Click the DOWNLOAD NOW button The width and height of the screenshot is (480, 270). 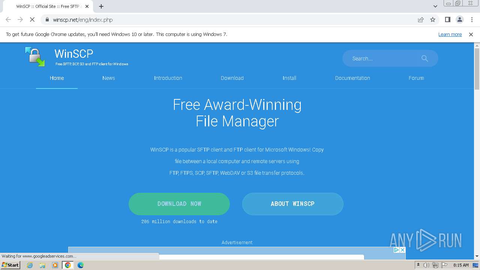(x=179, y=204)
